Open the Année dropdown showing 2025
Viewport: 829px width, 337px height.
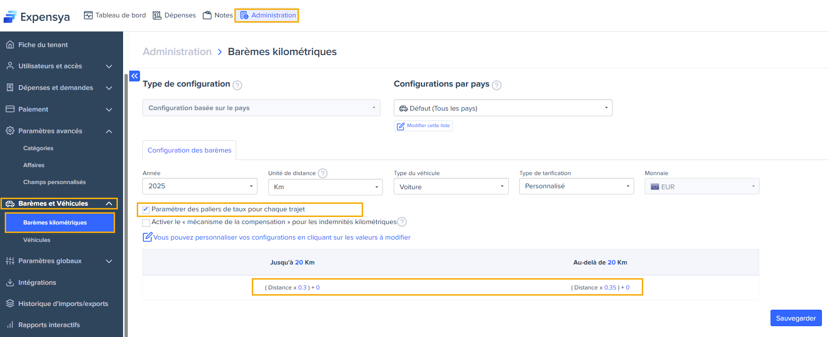tap(200, 186)
